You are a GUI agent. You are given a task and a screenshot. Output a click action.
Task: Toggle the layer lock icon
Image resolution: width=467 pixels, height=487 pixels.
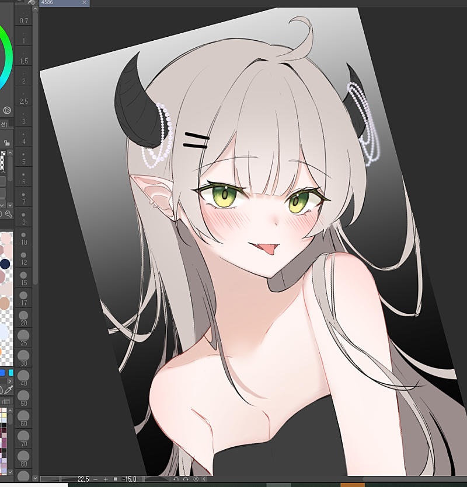6,143
